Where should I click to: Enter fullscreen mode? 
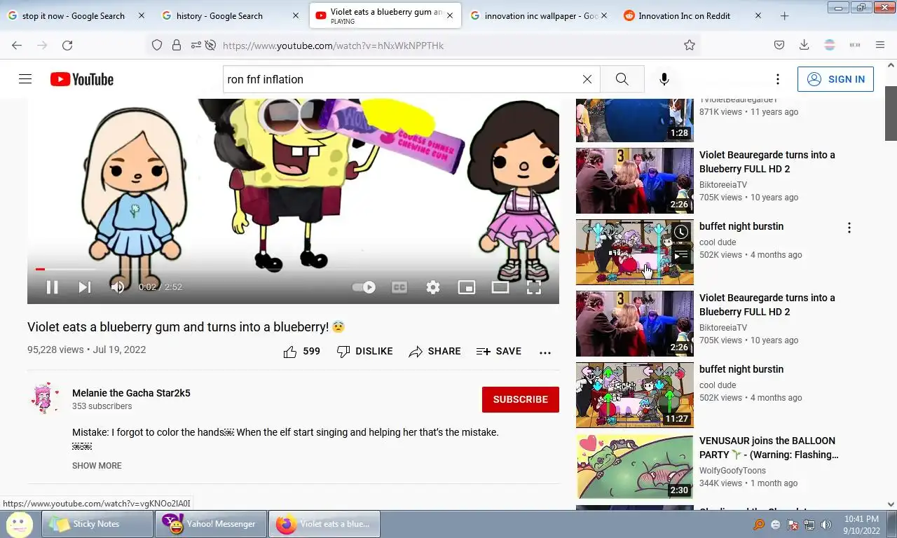coord(534,287)
